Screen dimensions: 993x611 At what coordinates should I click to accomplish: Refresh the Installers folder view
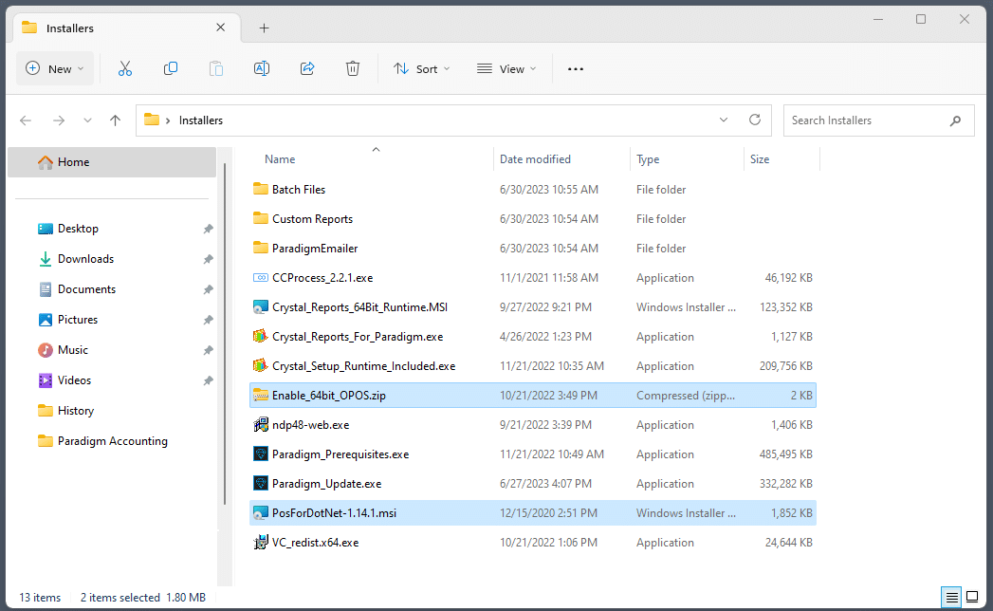click(x=755, y=120)
